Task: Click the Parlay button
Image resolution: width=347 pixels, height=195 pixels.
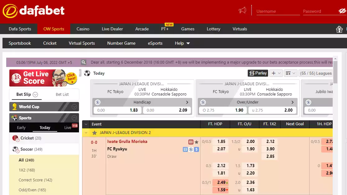Action: tap(258, 73)
